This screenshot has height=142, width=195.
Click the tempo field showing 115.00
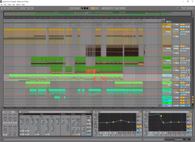[14, 8]
